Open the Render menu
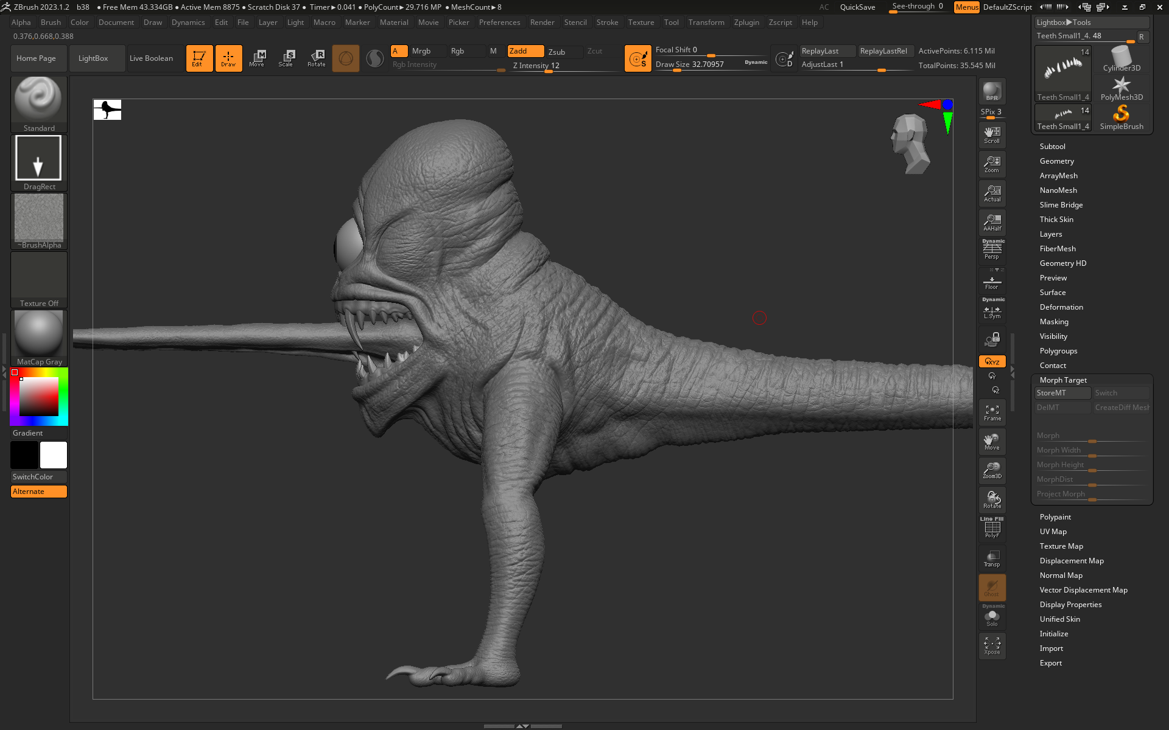Image resolution: width=1169 pixels, height=730 pixels. click(542, 23)
